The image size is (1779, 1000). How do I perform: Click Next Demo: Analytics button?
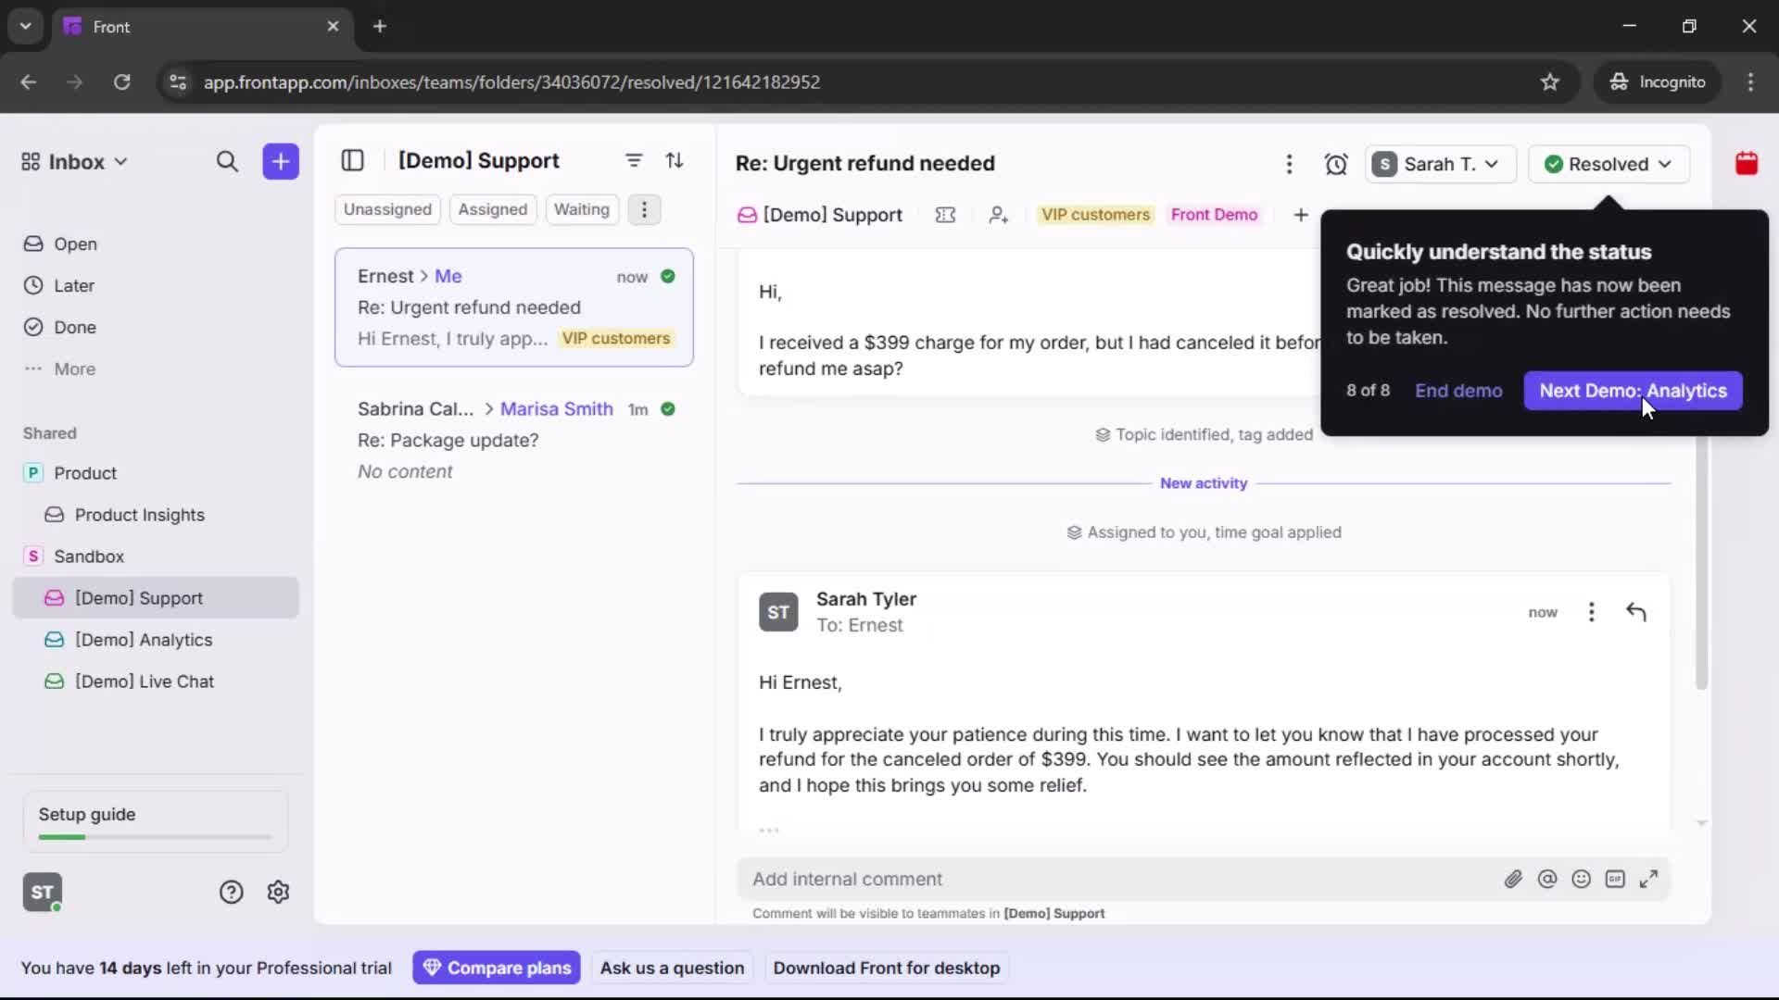tap(1632, 391)
